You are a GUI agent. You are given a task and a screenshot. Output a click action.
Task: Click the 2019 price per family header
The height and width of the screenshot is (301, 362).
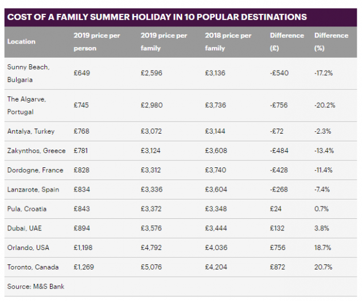[x=164, y=42]
